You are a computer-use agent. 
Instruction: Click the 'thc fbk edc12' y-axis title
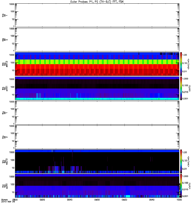tap(5, 161)
